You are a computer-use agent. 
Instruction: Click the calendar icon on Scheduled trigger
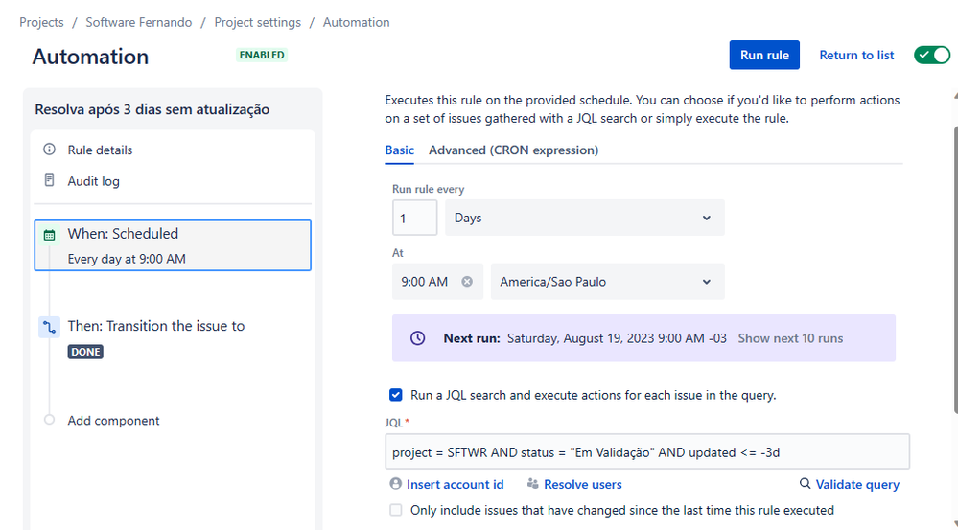tap(50, 234)
